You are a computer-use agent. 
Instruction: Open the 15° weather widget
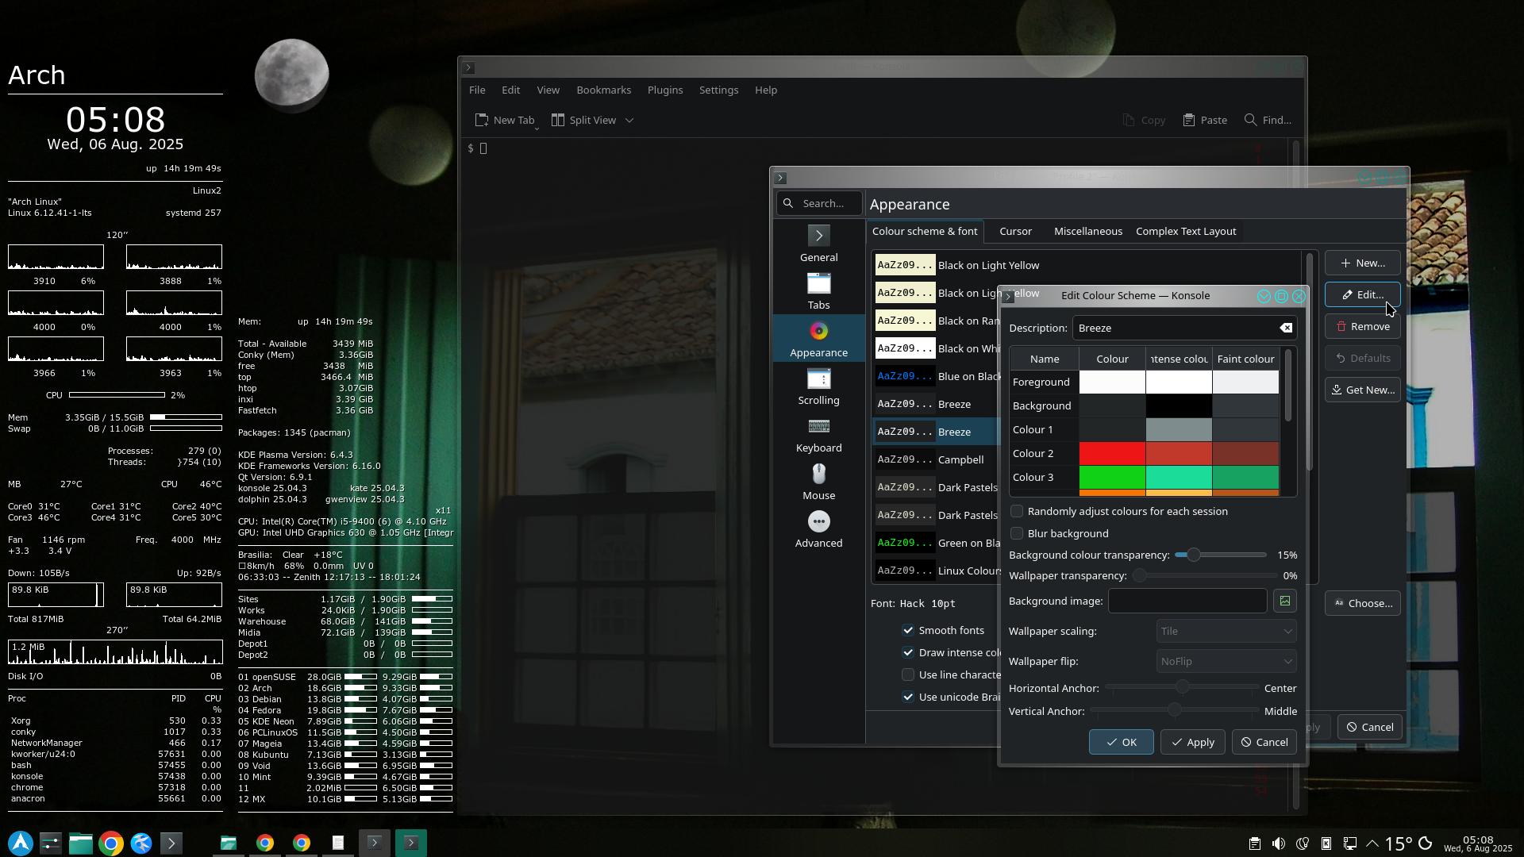1409,844
